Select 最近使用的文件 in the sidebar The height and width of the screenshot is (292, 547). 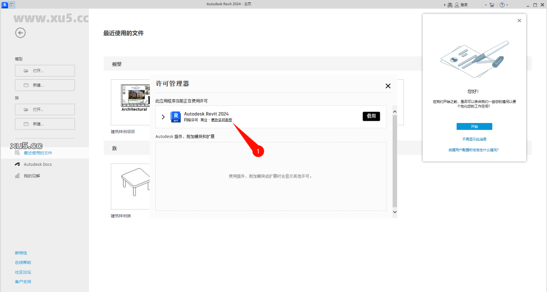point(38,153)
